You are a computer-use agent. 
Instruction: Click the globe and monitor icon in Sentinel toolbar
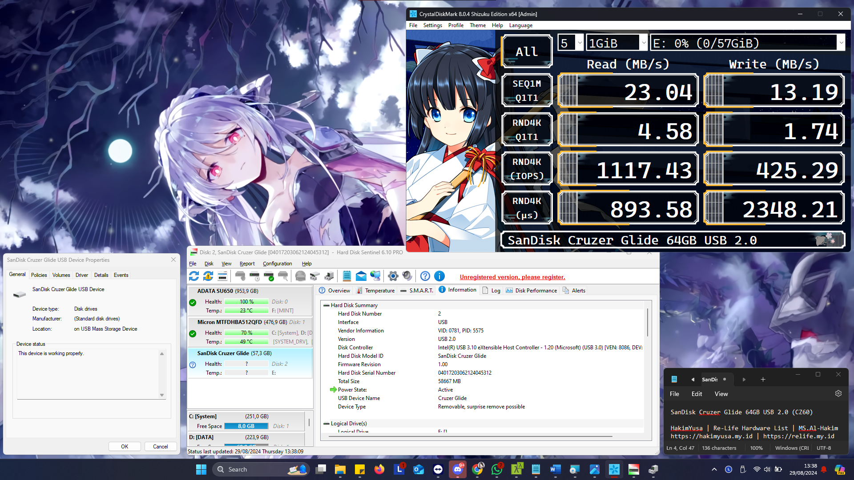[x=375, y=276]
